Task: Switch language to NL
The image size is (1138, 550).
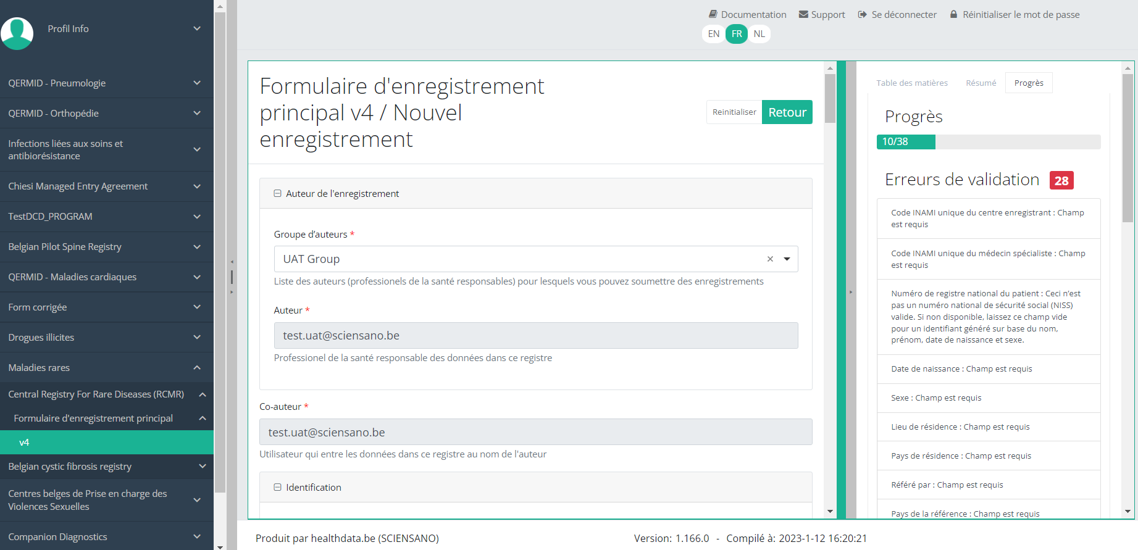Action: (x=759, y=34)
